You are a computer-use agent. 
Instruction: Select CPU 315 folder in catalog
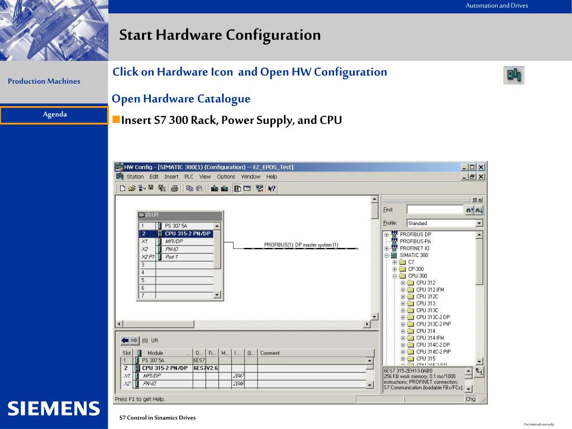(425, 359)
